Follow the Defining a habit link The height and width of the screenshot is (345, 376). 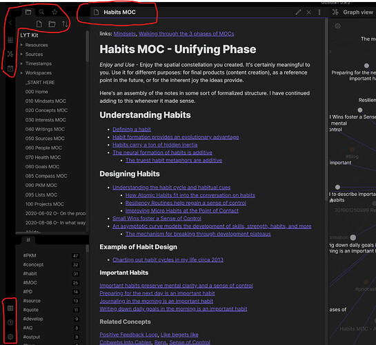coord(132,129)
